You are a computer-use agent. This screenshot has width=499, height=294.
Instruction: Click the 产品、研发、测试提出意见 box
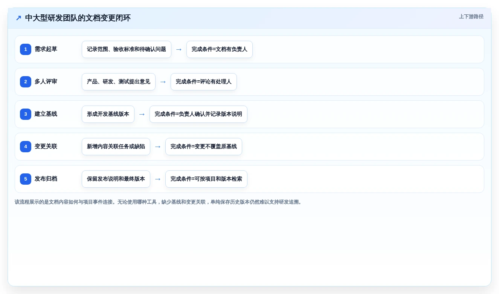(x=119, y=82)
